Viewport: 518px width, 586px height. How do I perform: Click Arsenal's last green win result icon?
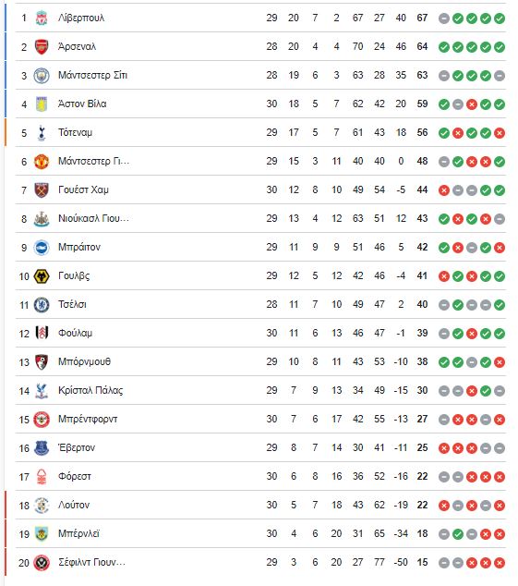(x=500, y=47)
